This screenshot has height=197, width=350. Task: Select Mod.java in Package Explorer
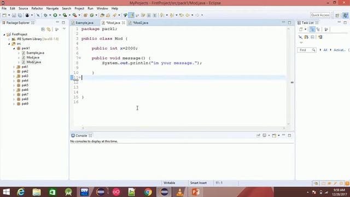(33, 57)
